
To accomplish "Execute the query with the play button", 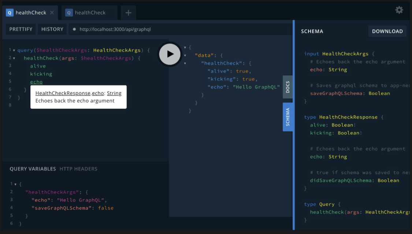I will 170,54.
